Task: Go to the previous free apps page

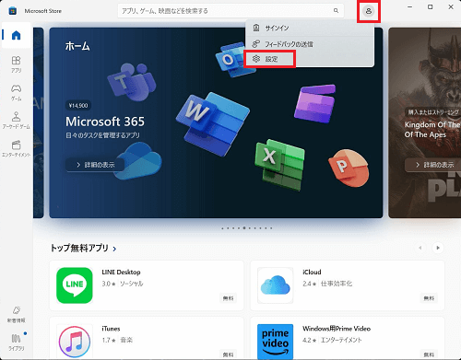Action: 420,248
